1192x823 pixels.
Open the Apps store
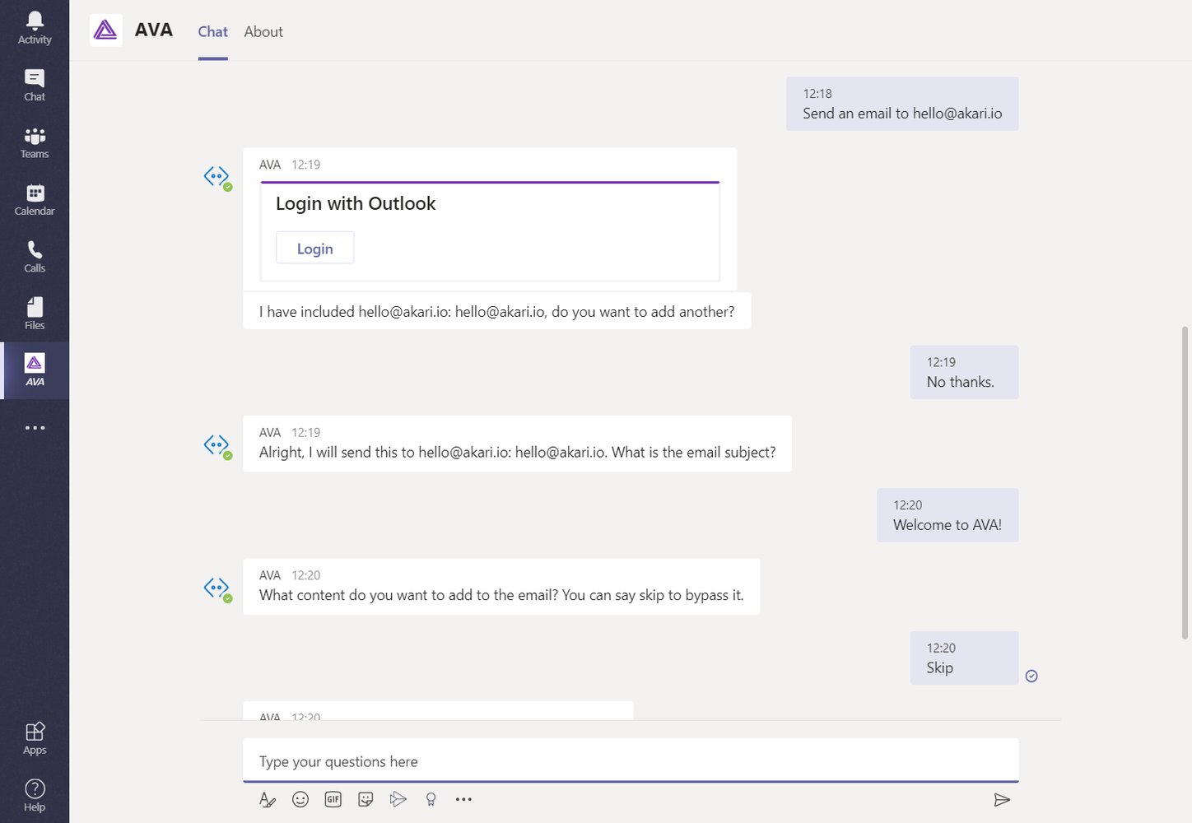tap(35, 738)
